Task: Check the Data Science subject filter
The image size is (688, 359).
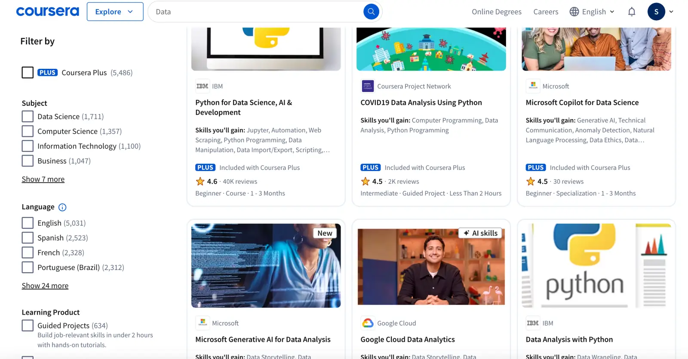Action: coord(28,117)
